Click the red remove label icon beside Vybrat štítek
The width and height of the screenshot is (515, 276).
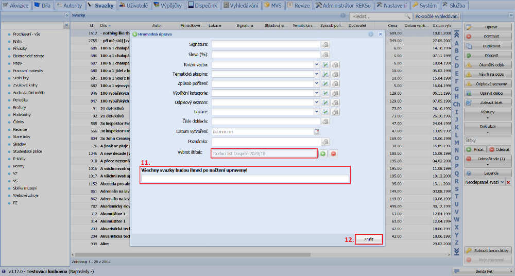(333, 153)
